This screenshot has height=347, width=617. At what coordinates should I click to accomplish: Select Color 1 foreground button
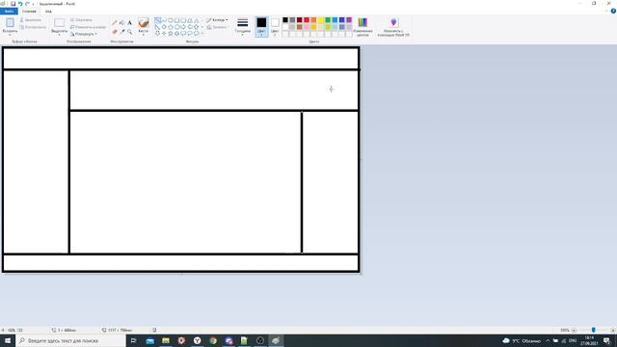click(261, 27)
